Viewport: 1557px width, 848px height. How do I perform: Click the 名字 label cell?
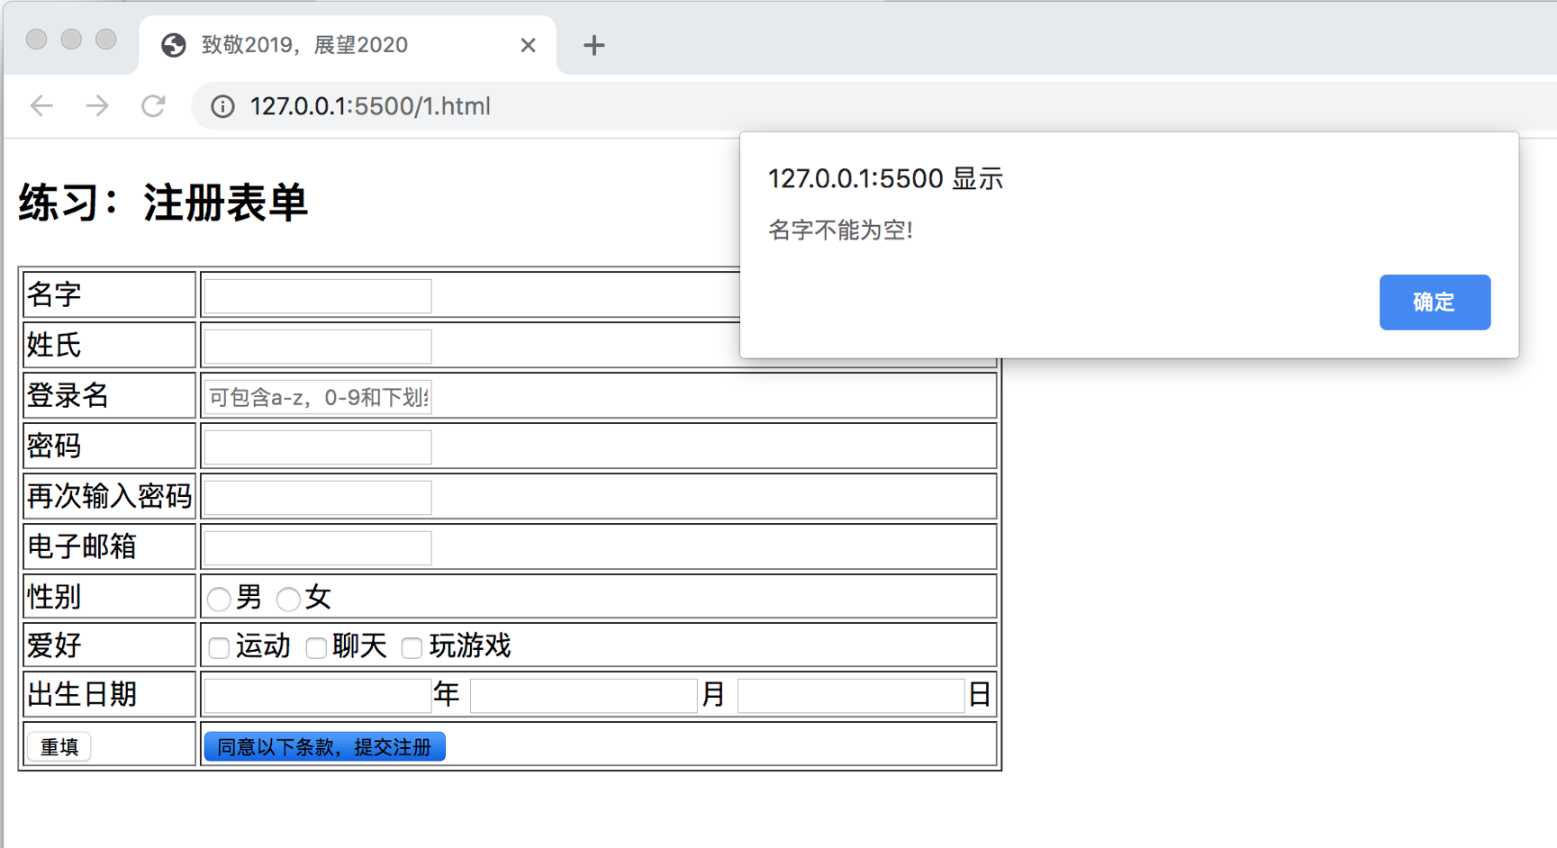tap(109, 294)
